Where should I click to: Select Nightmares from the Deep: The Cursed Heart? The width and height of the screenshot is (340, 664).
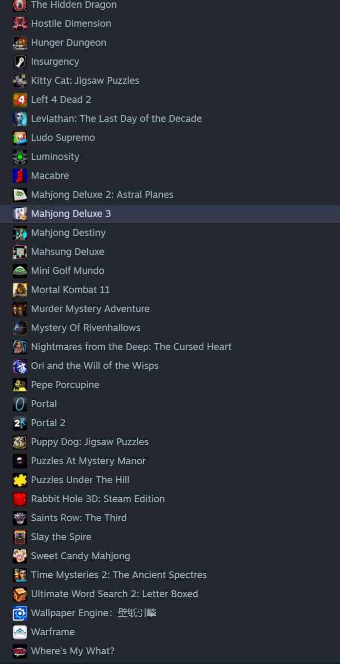(131, 347)
